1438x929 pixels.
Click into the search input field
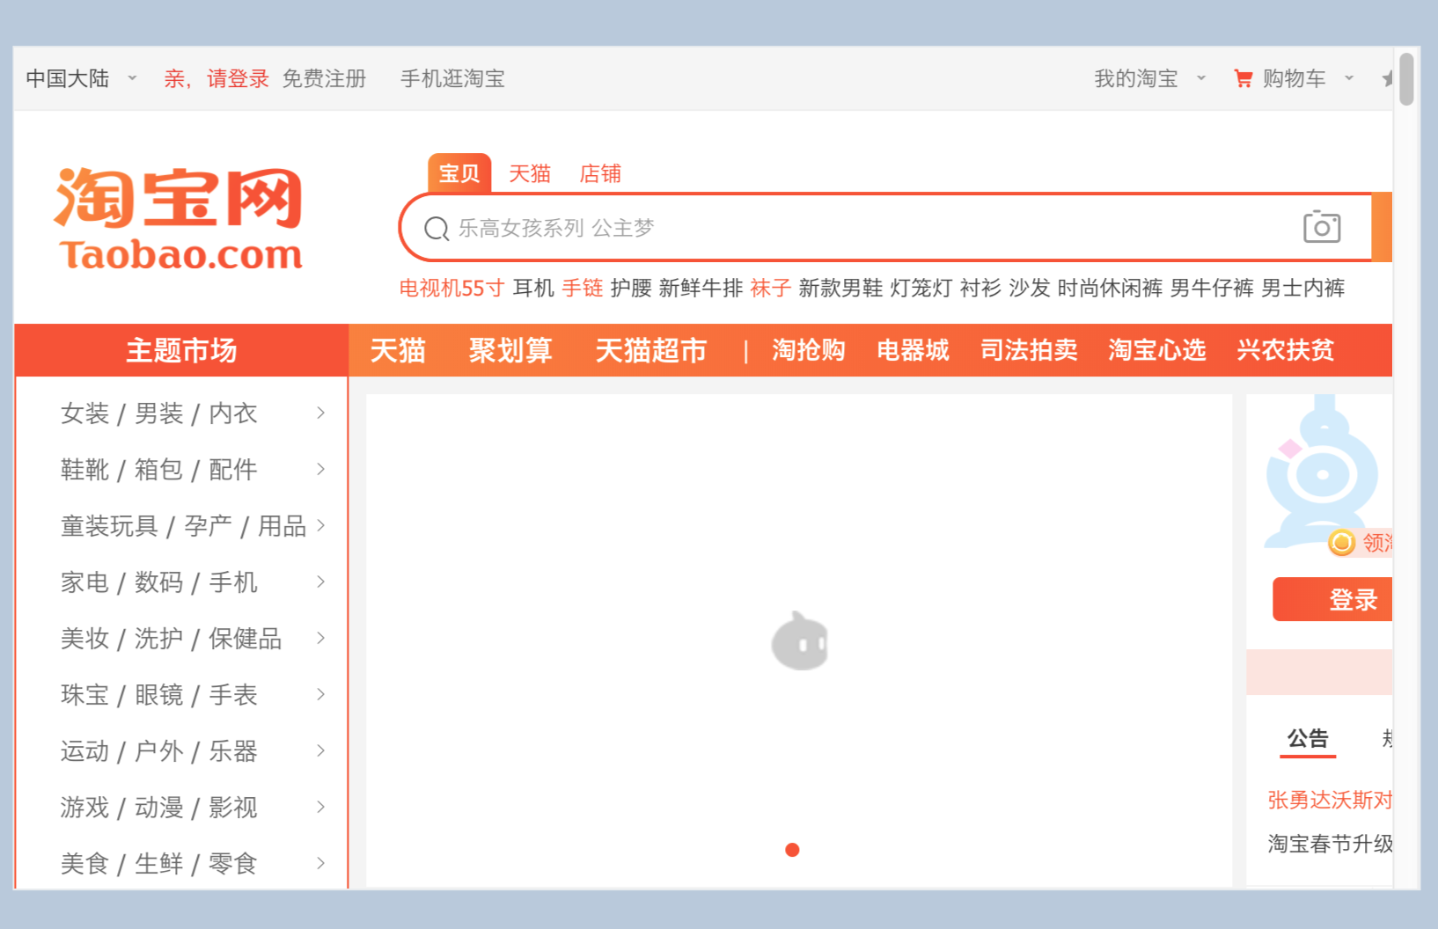point(862,229)
